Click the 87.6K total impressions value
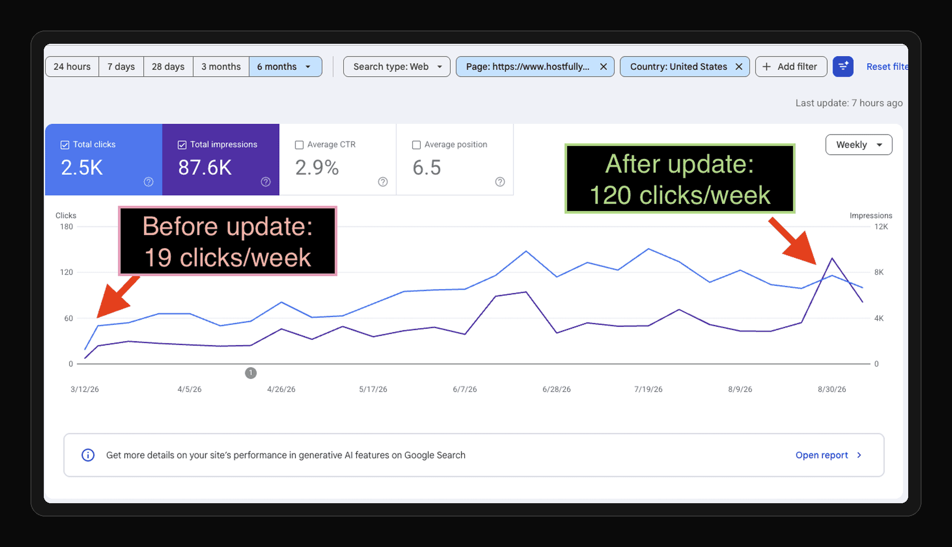This screenshot has width=952, height=547. (x=205, y=168)
